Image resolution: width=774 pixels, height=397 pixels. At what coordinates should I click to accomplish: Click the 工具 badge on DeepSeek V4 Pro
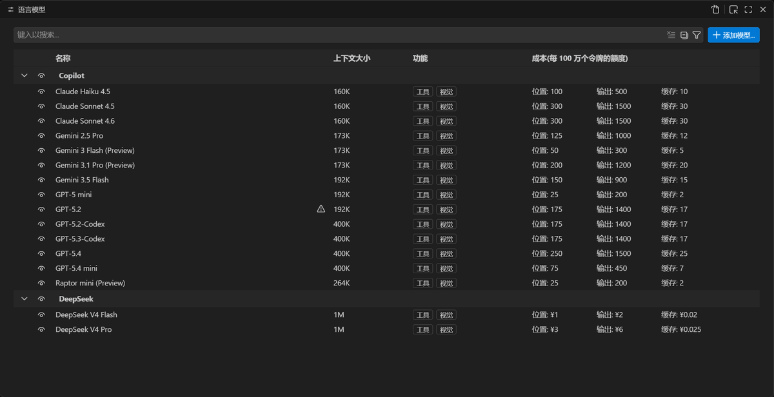[422, 329]
